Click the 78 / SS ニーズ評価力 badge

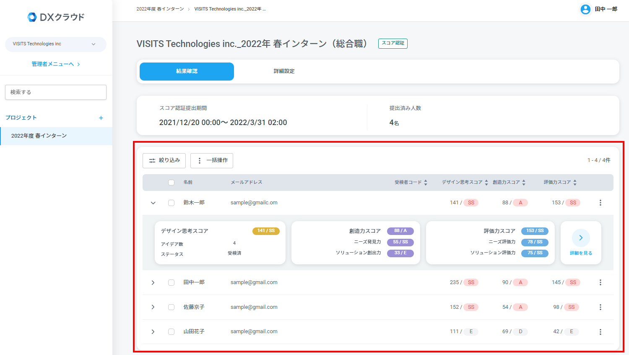535,242
